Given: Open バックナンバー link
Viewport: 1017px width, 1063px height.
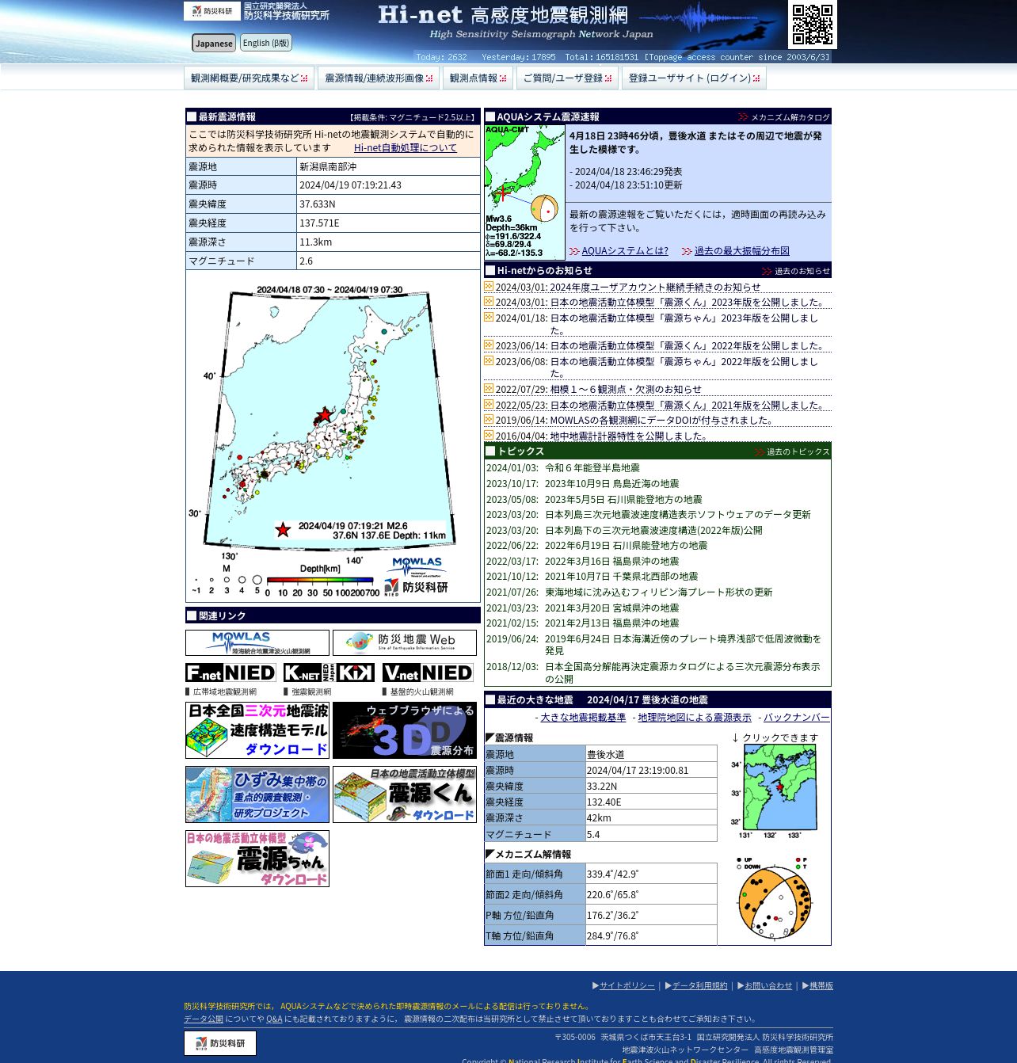Looking at the screenshot, I should (797, 717).
